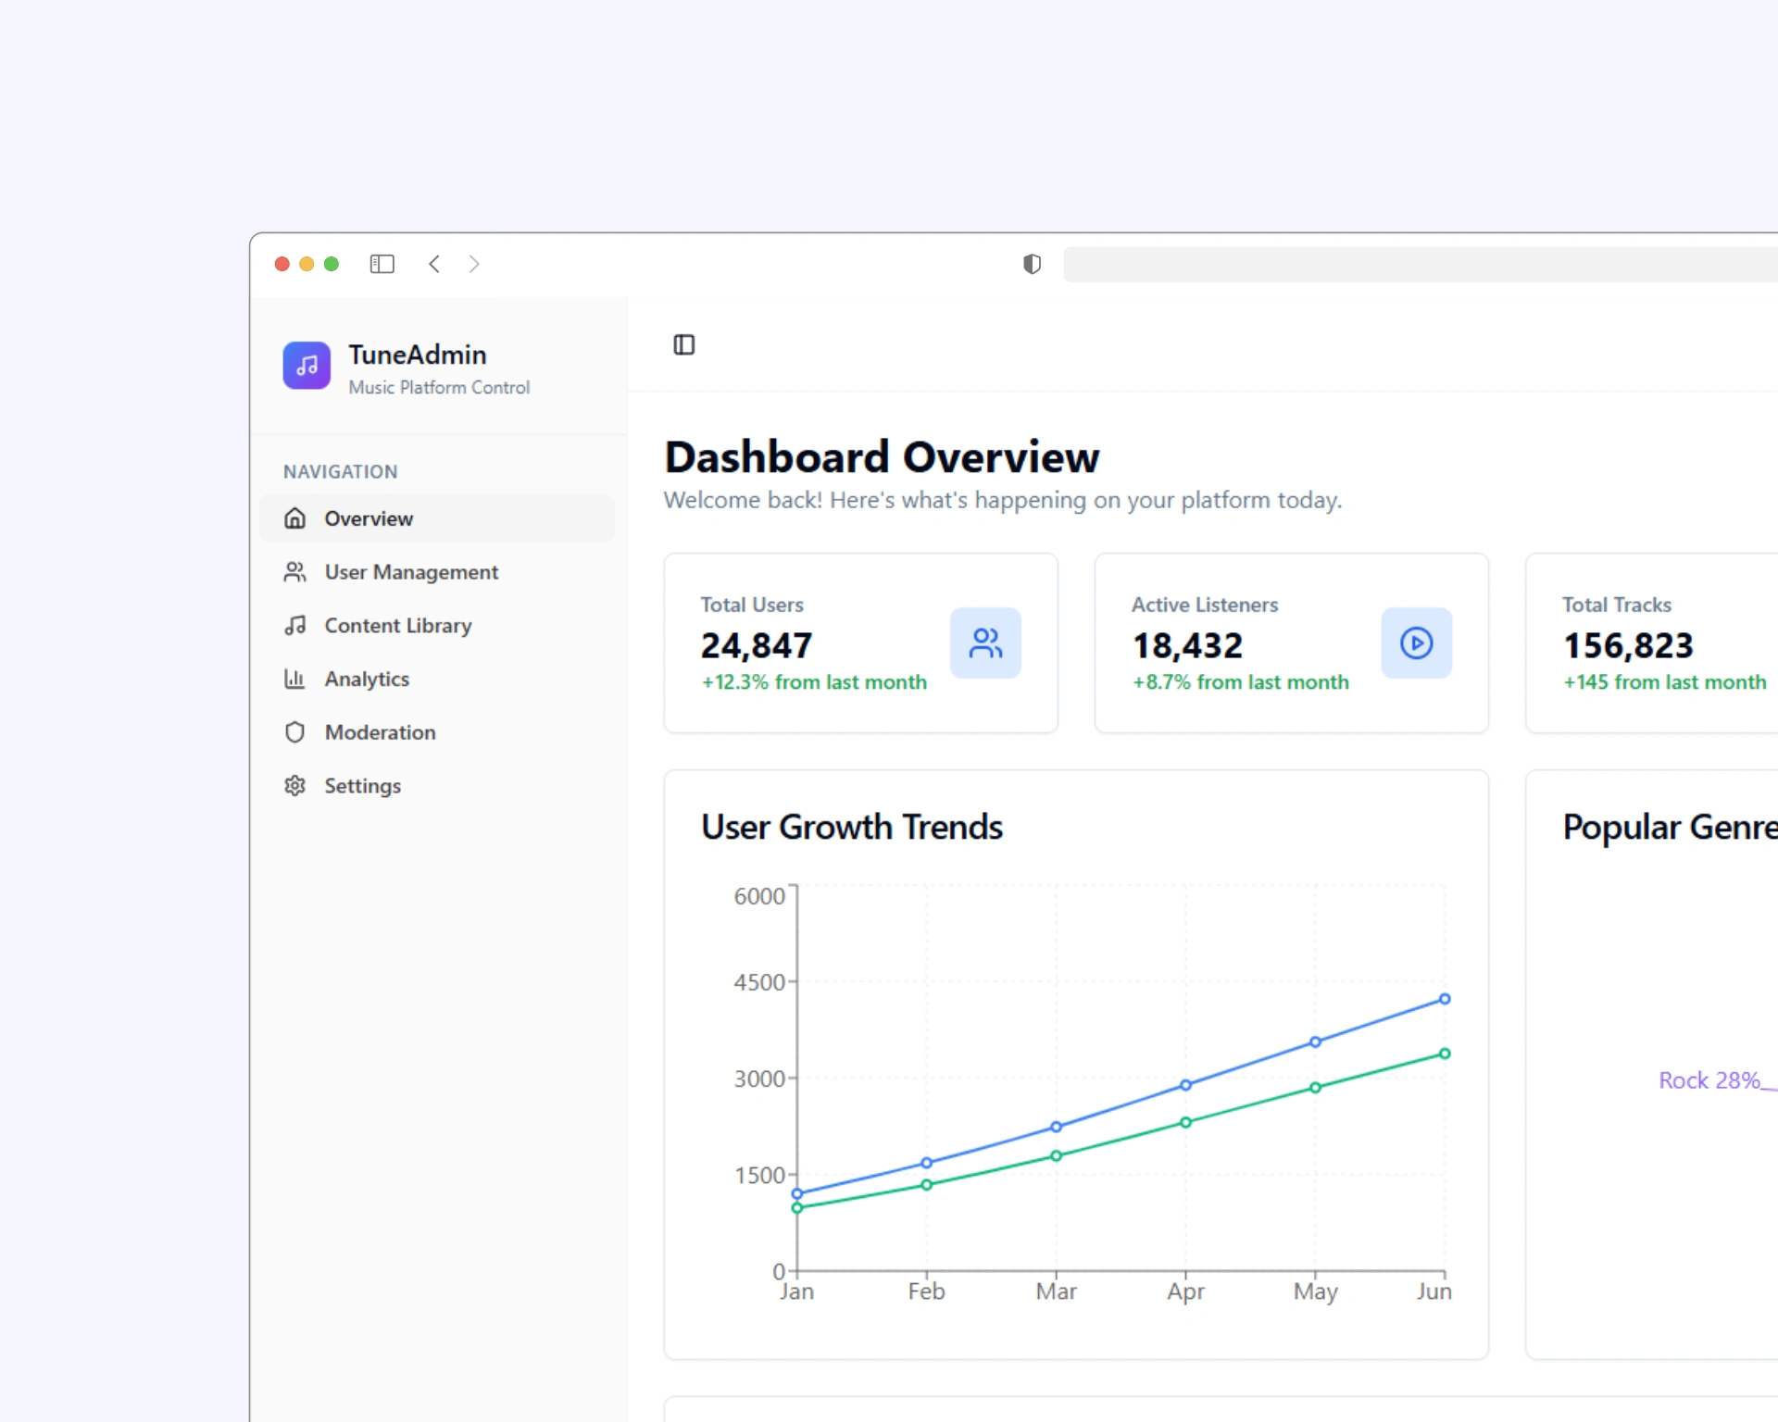Click the browser sidebar toggle icon
1778x1422 pixels.
pos(382,264)
